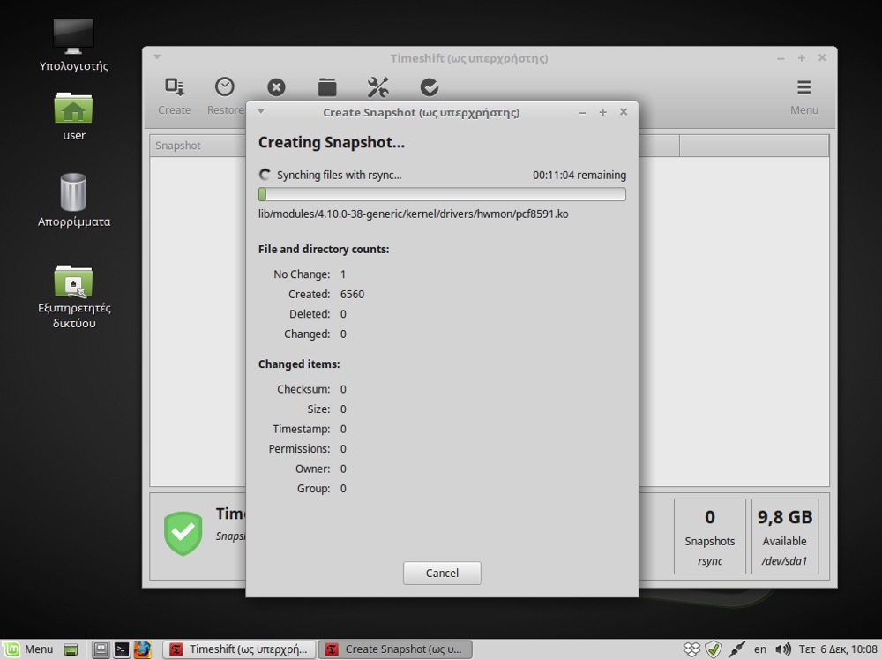
Task: Click the 9,8 GB Available status box
Action: pos(785,536)
